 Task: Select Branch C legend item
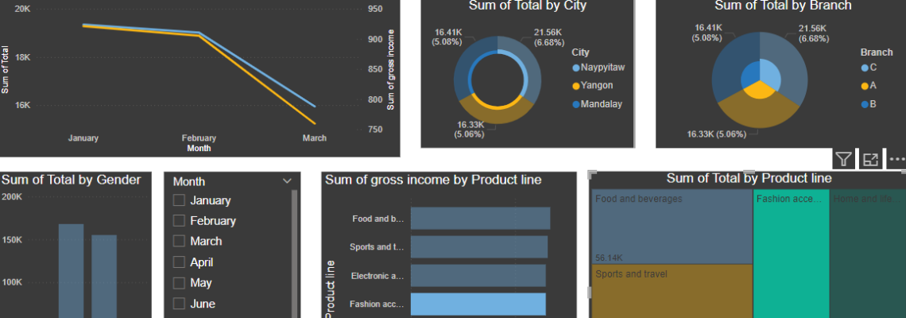pos(869,68)
